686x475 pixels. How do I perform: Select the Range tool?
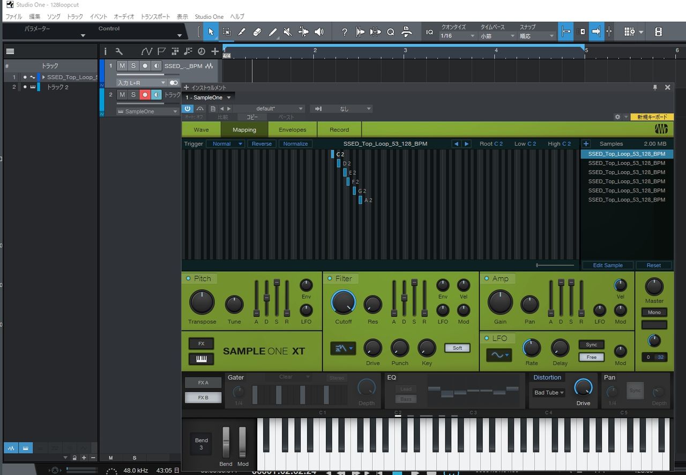tap(227, 32)
